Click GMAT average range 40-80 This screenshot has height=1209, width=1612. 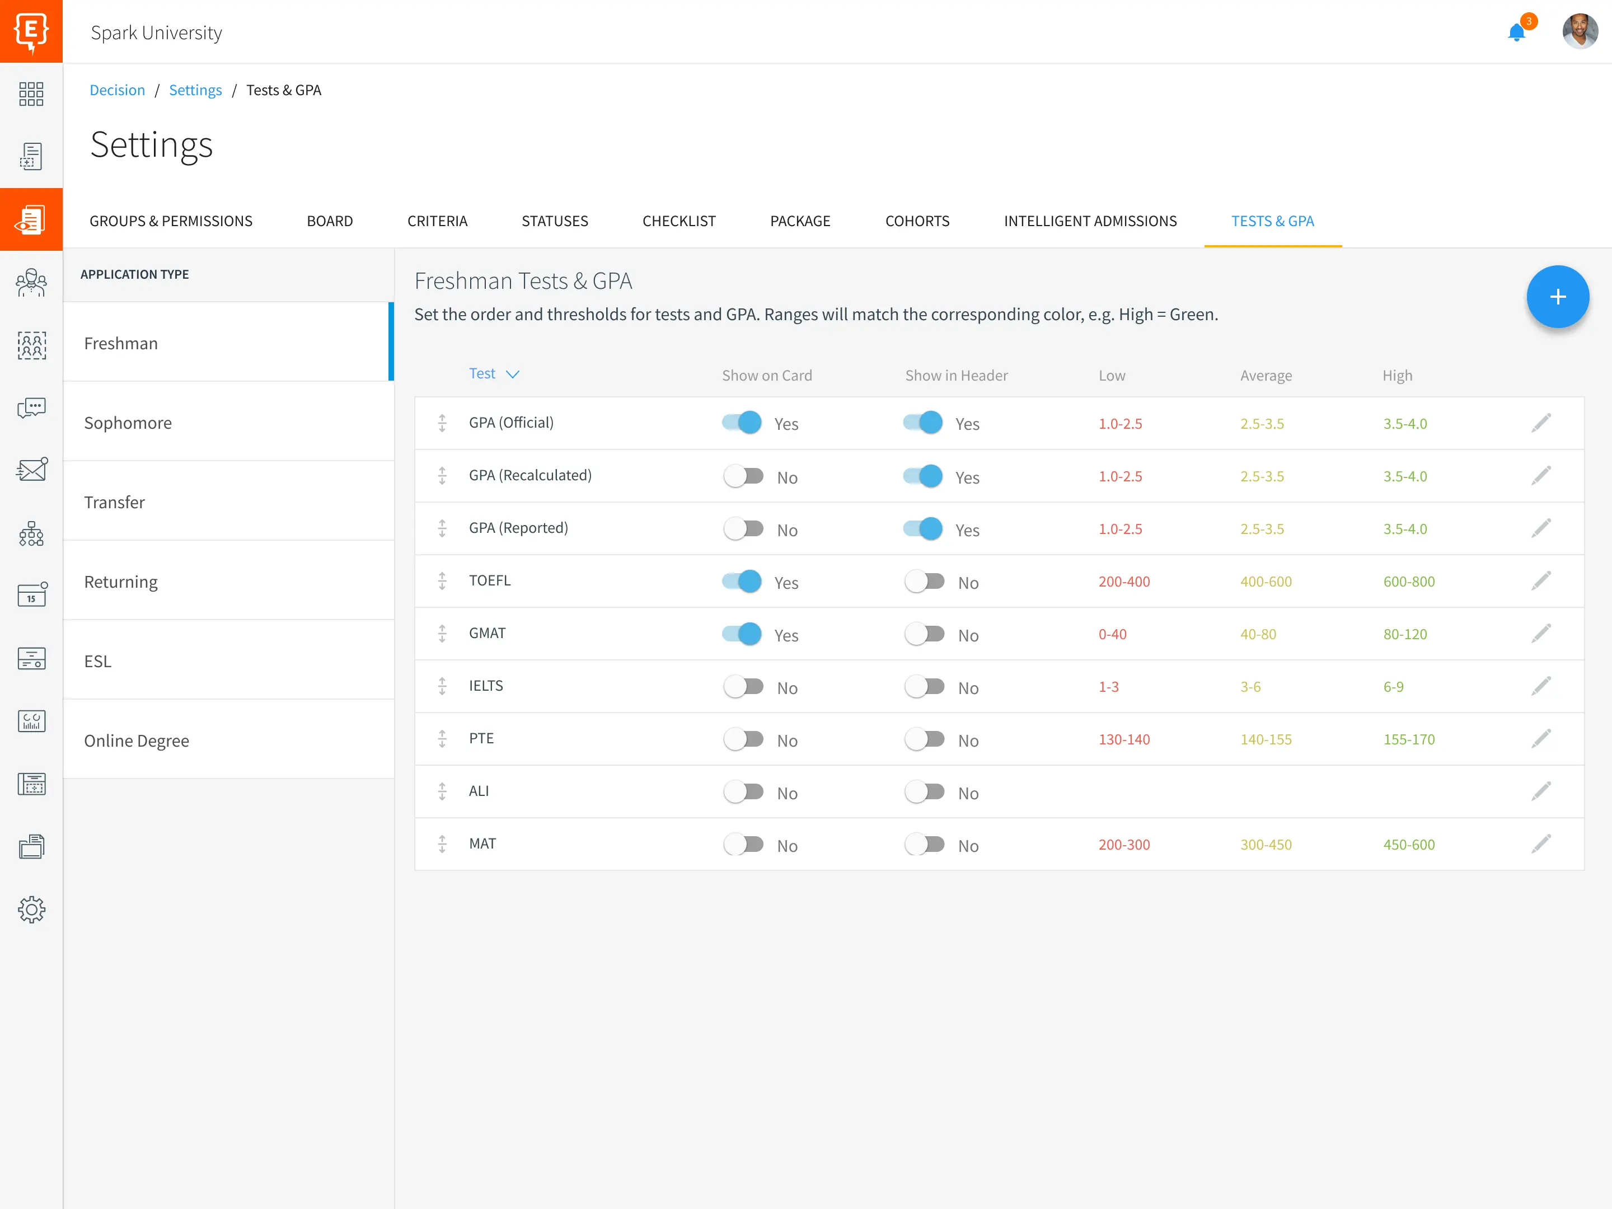click(x=1258, y=634)
